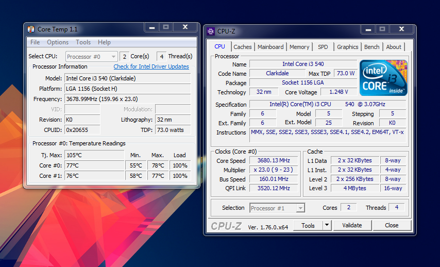Switch to the About tab

pos(394,47)
